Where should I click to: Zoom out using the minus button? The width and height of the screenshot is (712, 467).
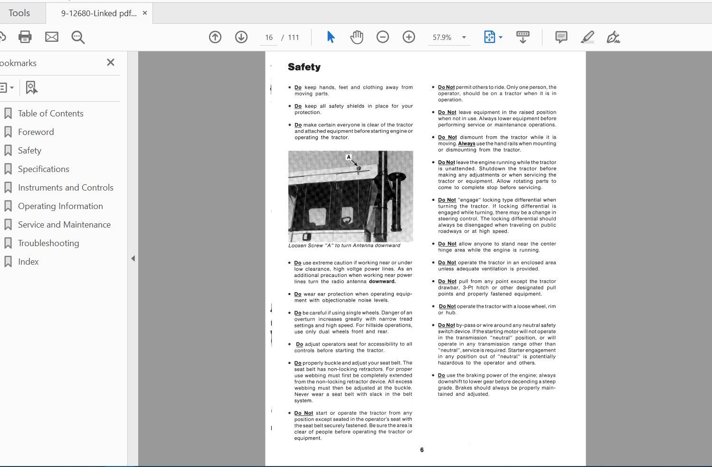pyautogui.click(x=382, y=37)
